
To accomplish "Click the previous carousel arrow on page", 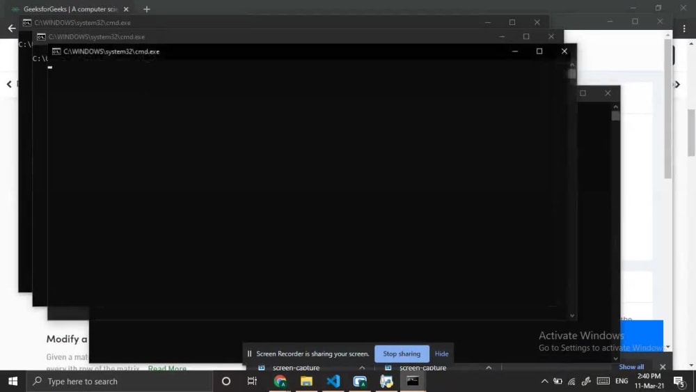I will pos(9,84).
